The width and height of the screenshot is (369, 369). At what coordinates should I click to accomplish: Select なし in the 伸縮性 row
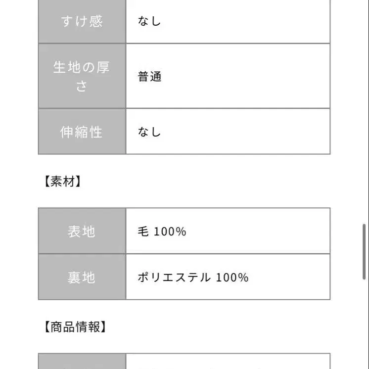tap(149, 132)
